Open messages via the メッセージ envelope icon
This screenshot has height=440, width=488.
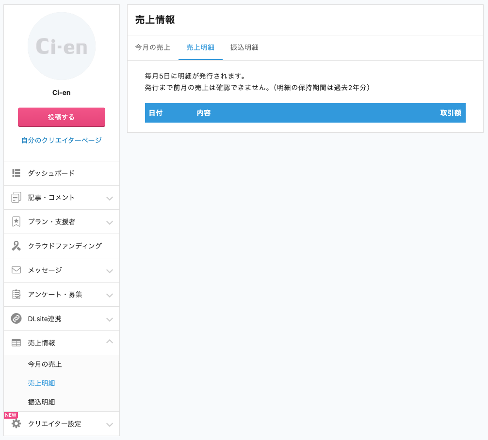tap(16, 270)
